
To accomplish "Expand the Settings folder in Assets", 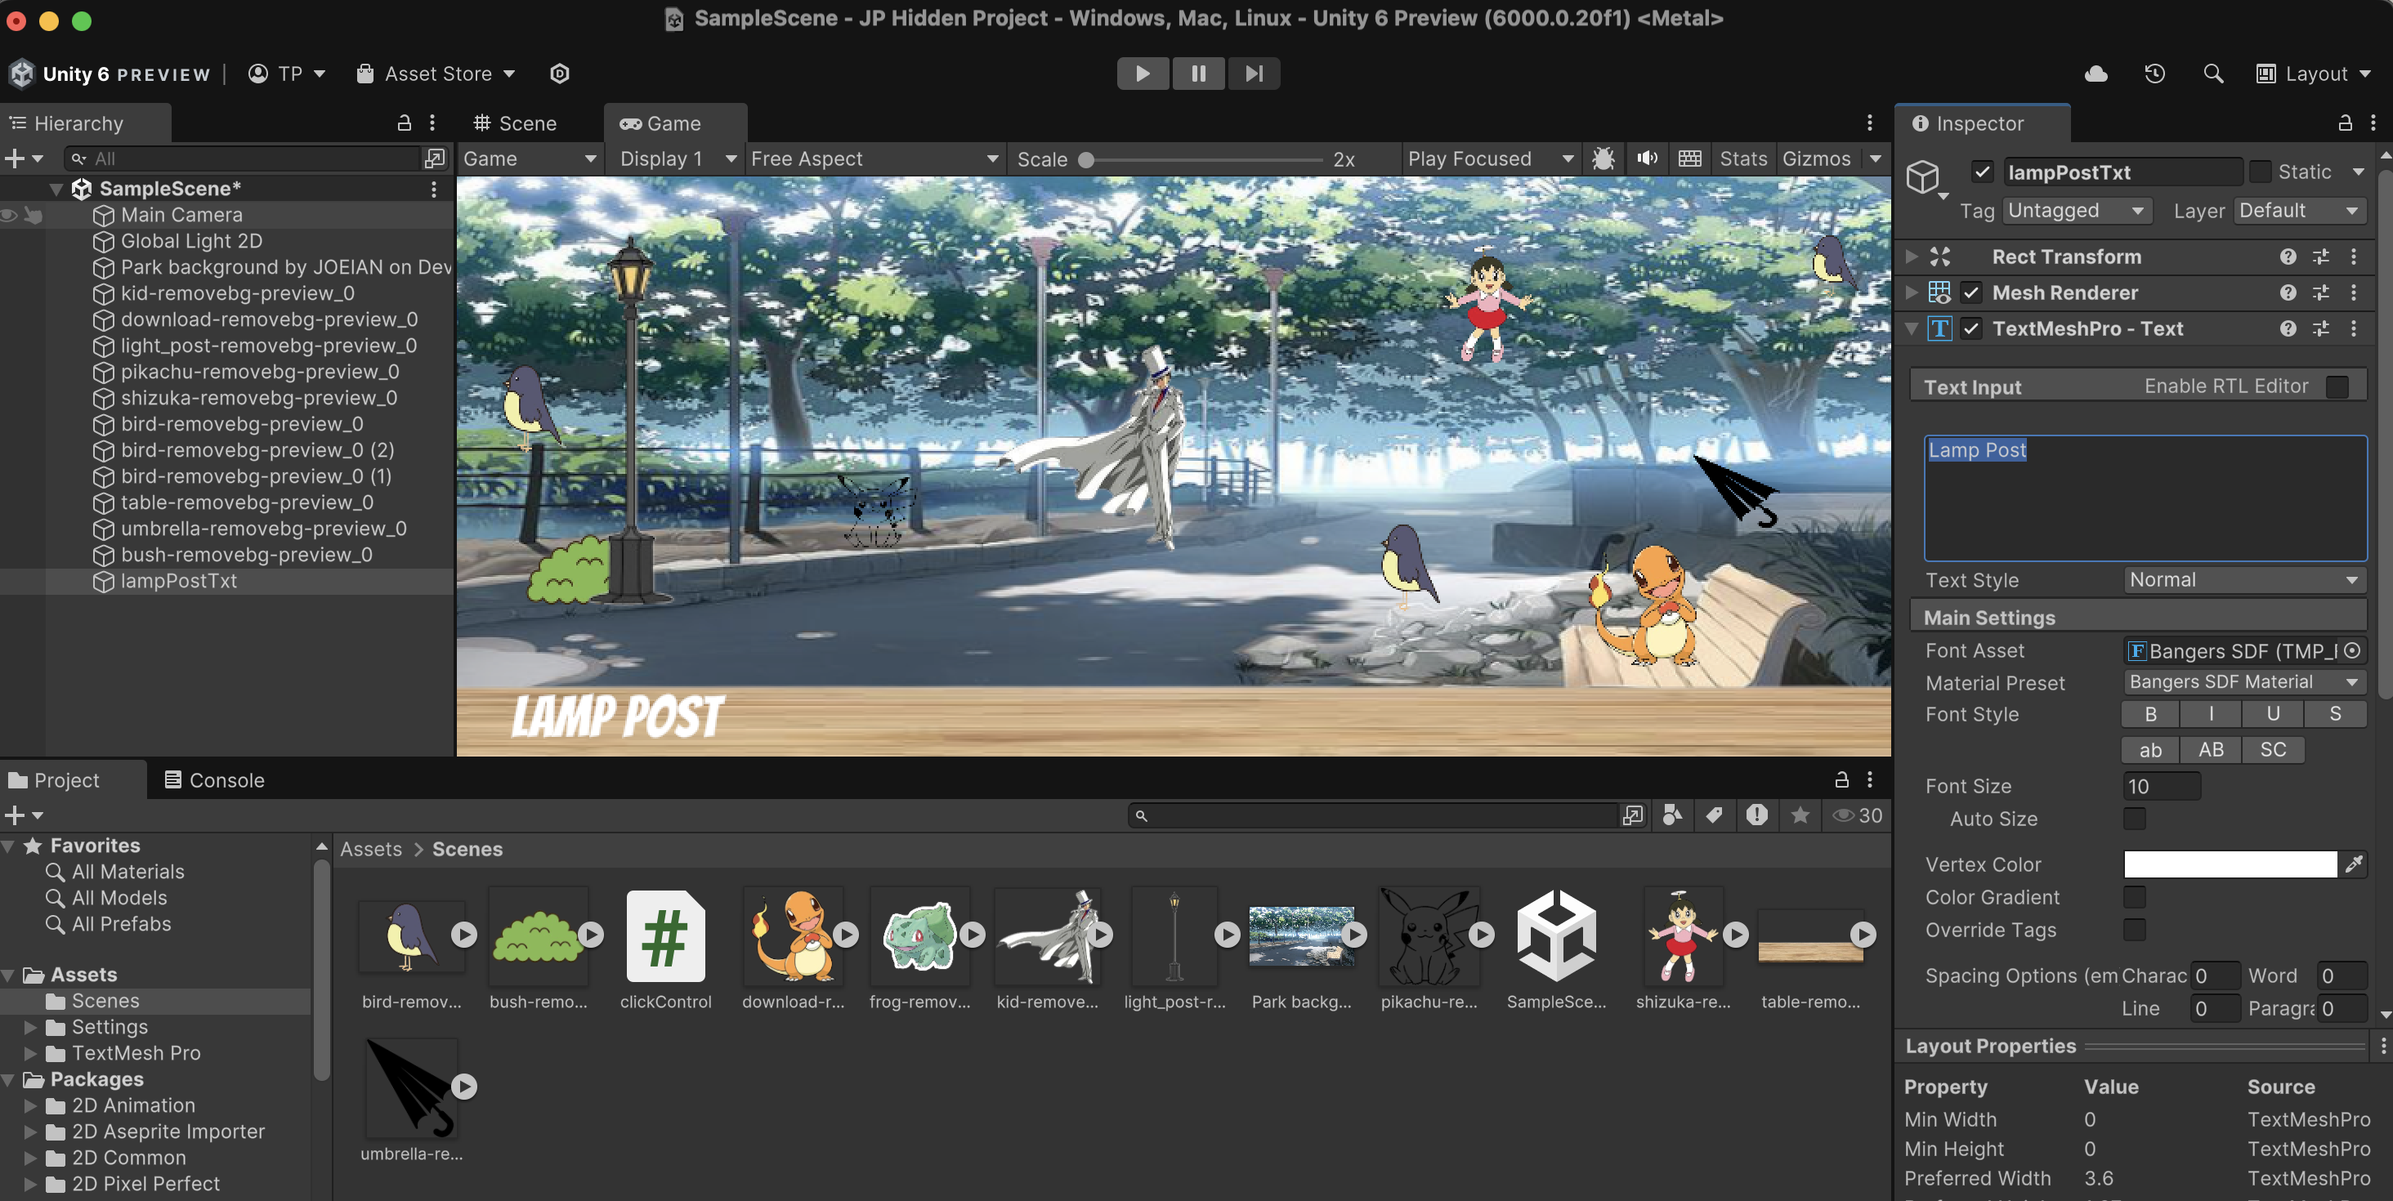I will [x=29, y=1026].
